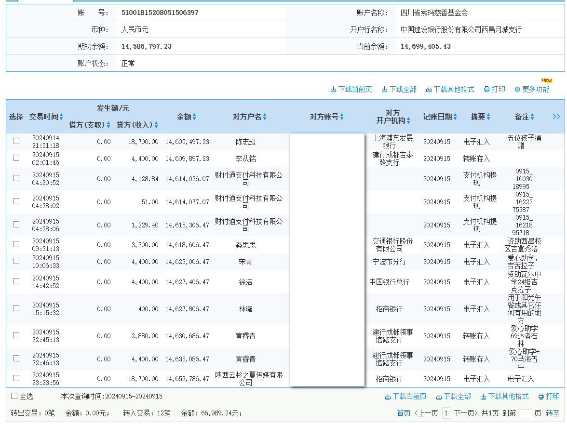Image resolution: width=567 pixels, height=425 pixels.
Task: Sort summary arrows next to 摘要
Action: [x=488, y=117]
